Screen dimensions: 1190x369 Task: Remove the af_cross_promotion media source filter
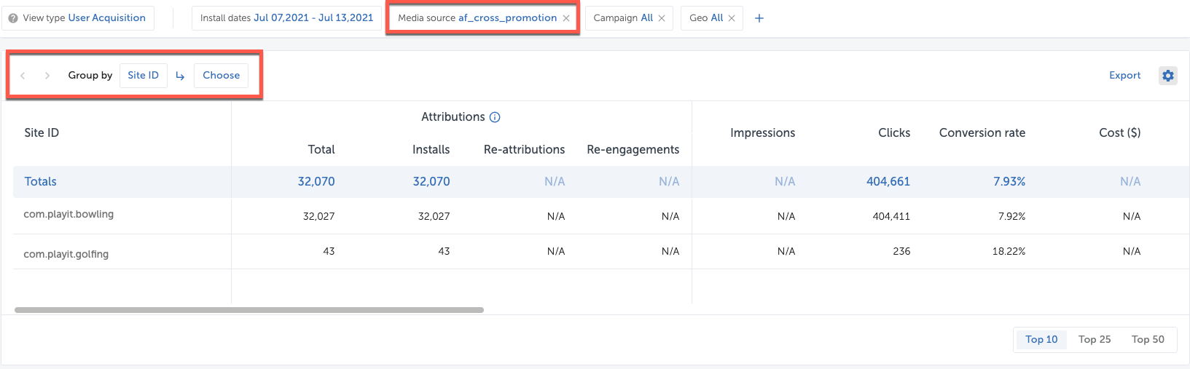pos(566,18)
